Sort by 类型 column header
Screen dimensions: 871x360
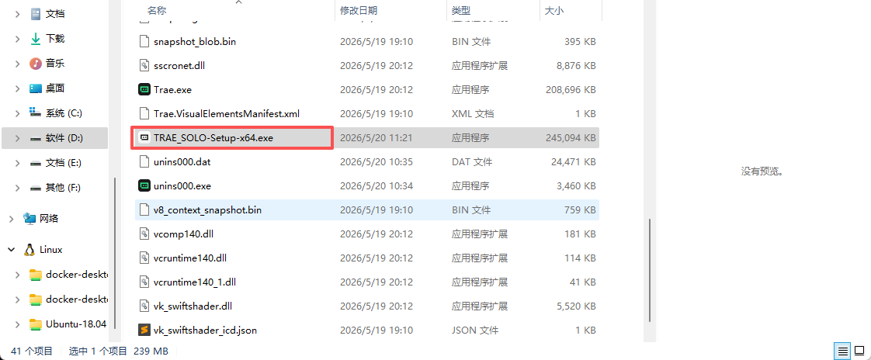pos(461,10)
